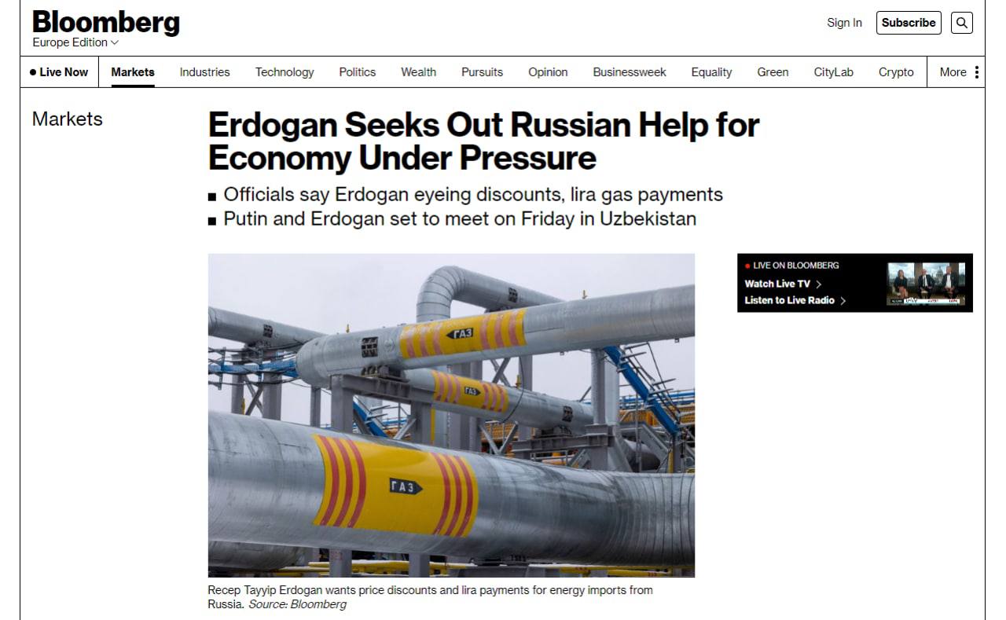Open the Green section
The image size is (1006, 620).
pyautogui.click(x=773, y=72)
